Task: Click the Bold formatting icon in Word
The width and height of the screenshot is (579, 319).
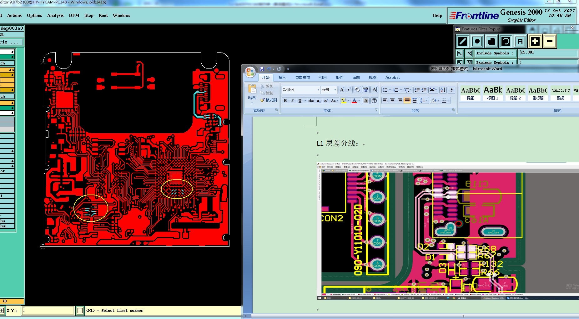Action: [x=285, y=101]
